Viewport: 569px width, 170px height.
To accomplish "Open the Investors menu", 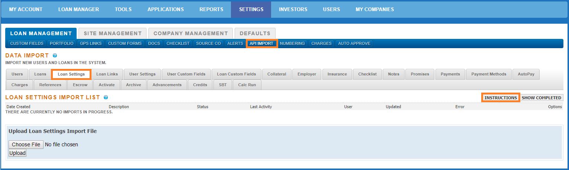I will [293, 9].
